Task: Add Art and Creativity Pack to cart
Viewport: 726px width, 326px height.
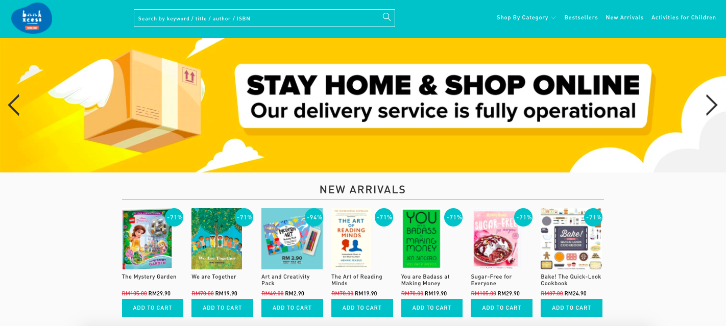Action: [292, 308]
